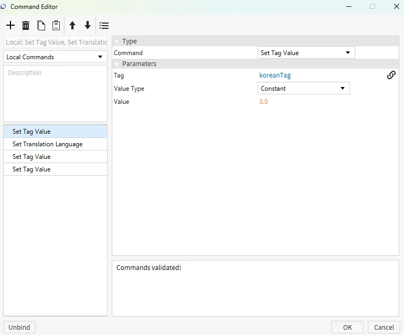Validate commands using checklist icon
Viewport: 404px width, 335px height.
point(104,25)
